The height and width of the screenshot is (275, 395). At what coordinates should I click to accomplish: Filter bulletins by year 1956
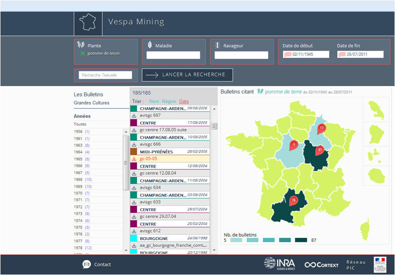click(x=81, y=132)
